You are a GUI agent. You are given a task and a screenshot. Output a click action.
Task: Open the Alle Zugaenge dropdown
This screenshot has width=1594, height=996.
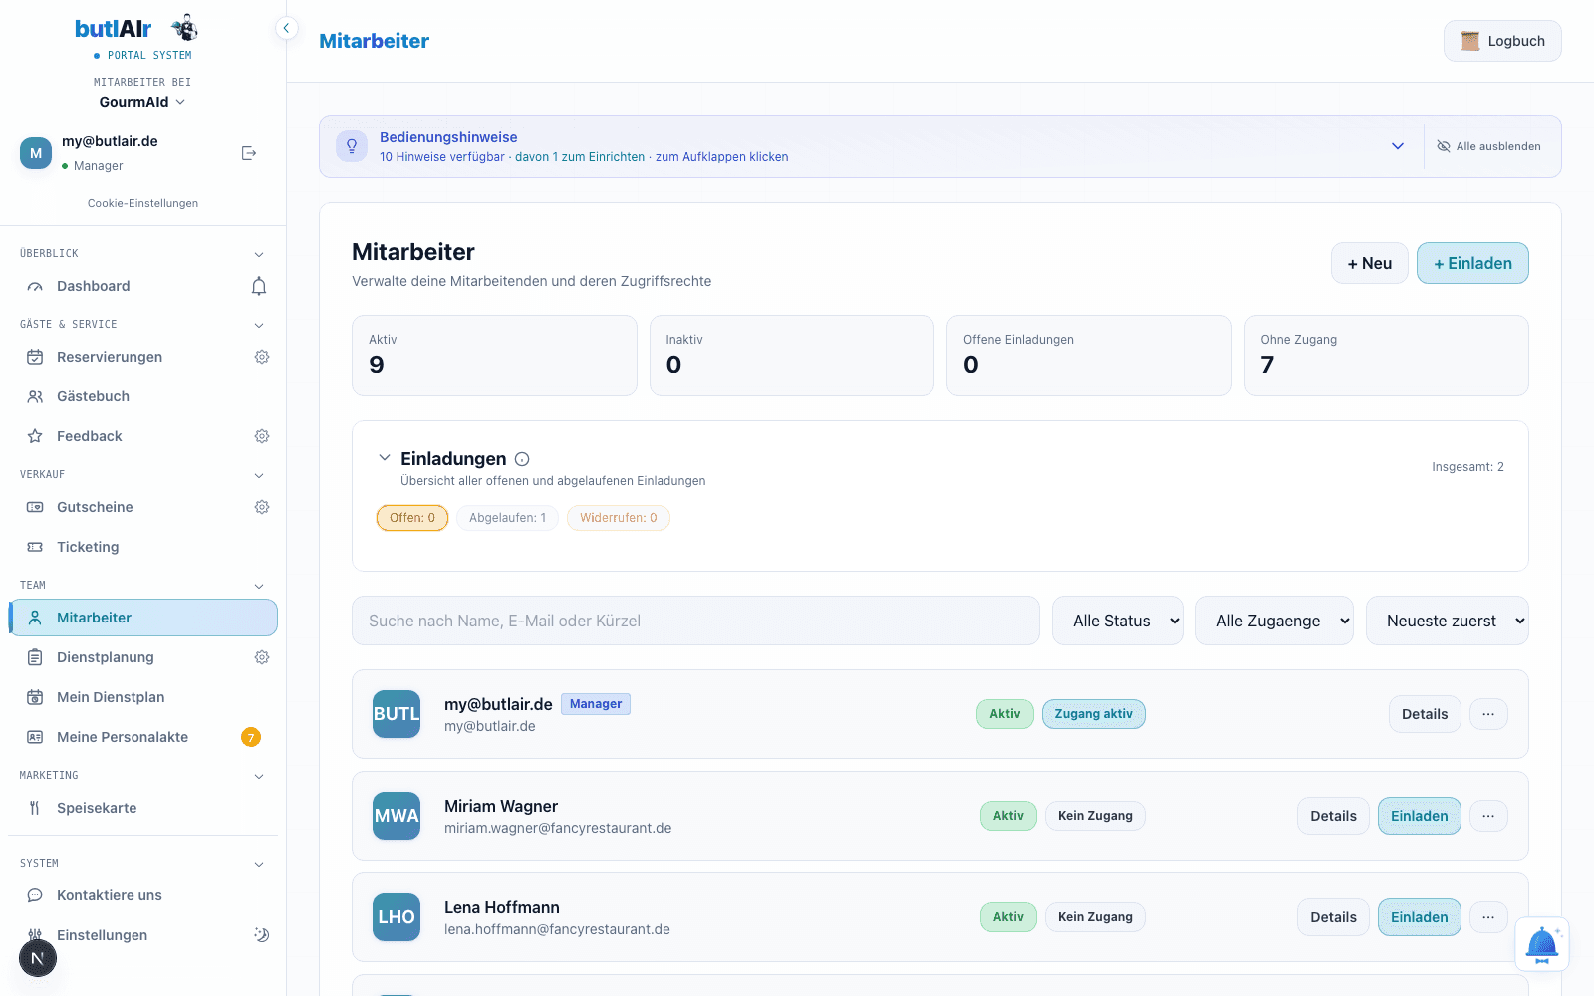click(1274, 621)
